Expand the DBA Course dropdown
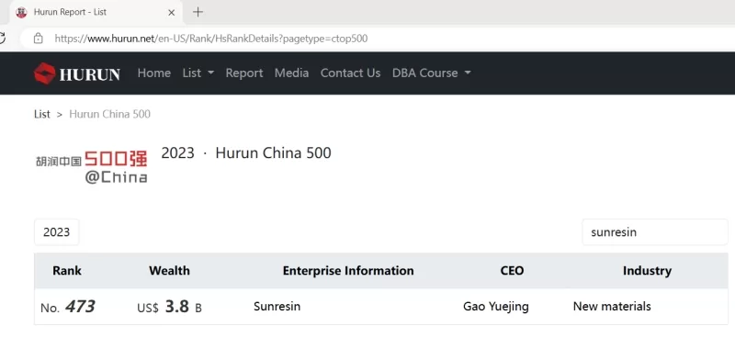This screenshot has height=349, width=735. coord(431,73)
